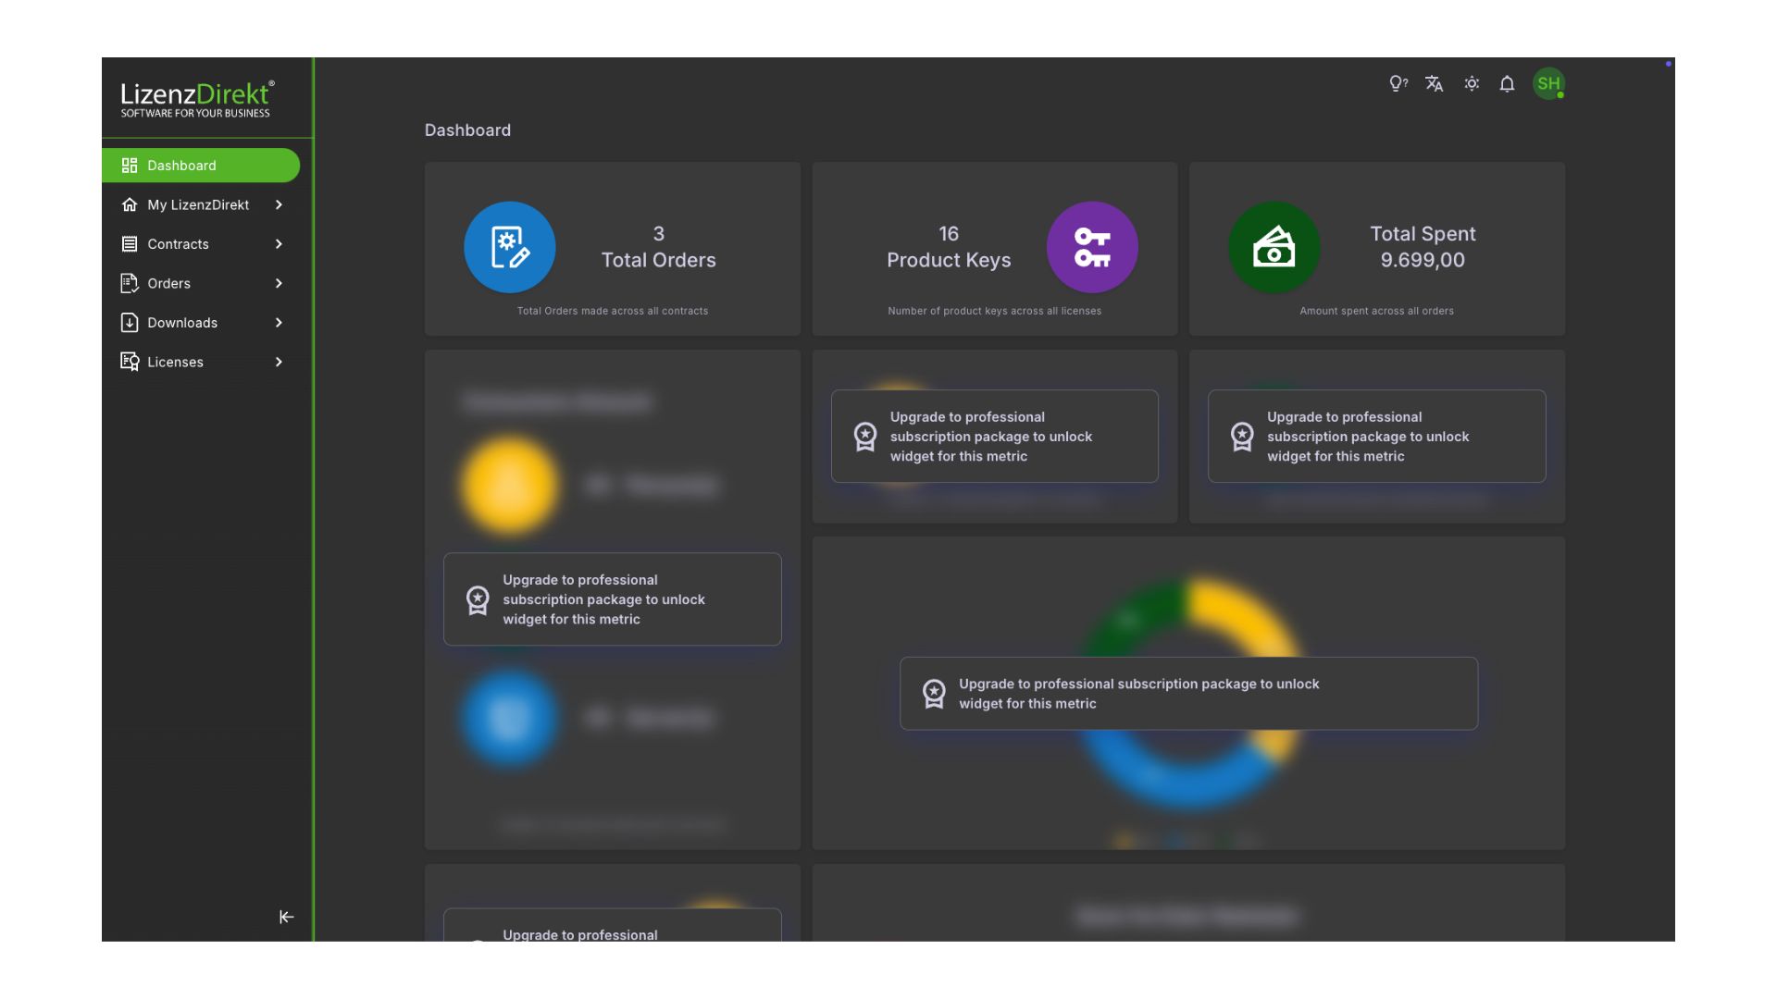Click the blue Total Orders icon

pyautogui.click(x=509, y=247)
